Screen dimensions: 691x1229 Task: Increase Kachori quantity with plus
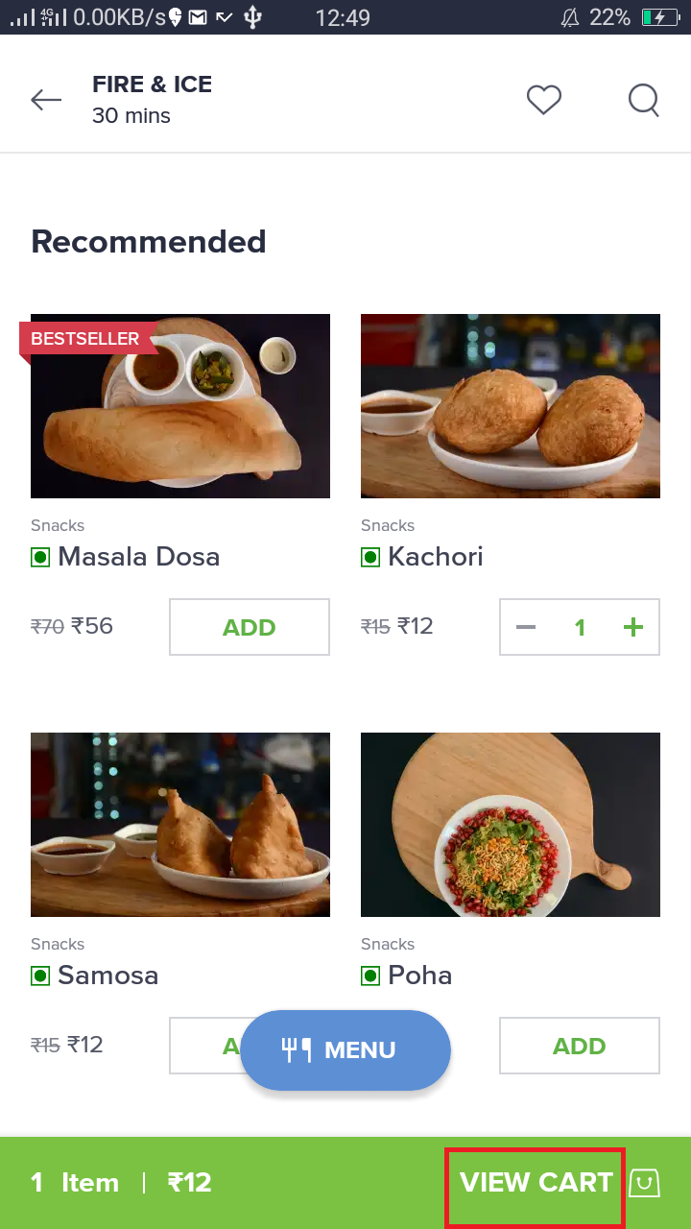(633, 627)
